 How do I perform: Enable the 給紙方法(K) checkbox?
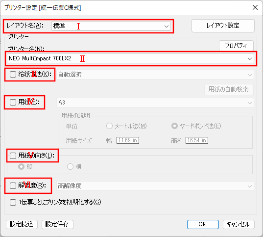(13, 74)
